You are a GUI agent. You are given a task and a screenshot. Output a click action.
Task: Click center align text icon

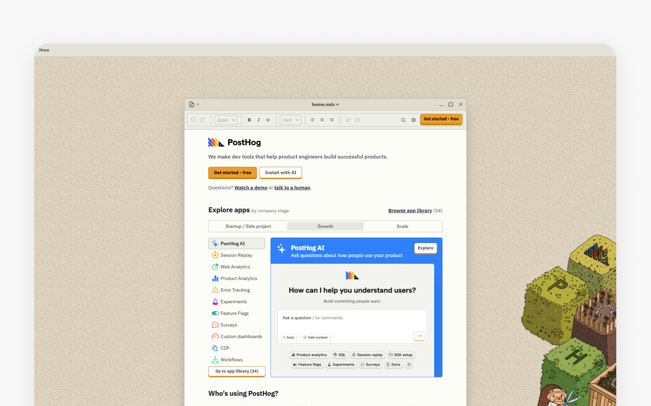pos(322,120)
